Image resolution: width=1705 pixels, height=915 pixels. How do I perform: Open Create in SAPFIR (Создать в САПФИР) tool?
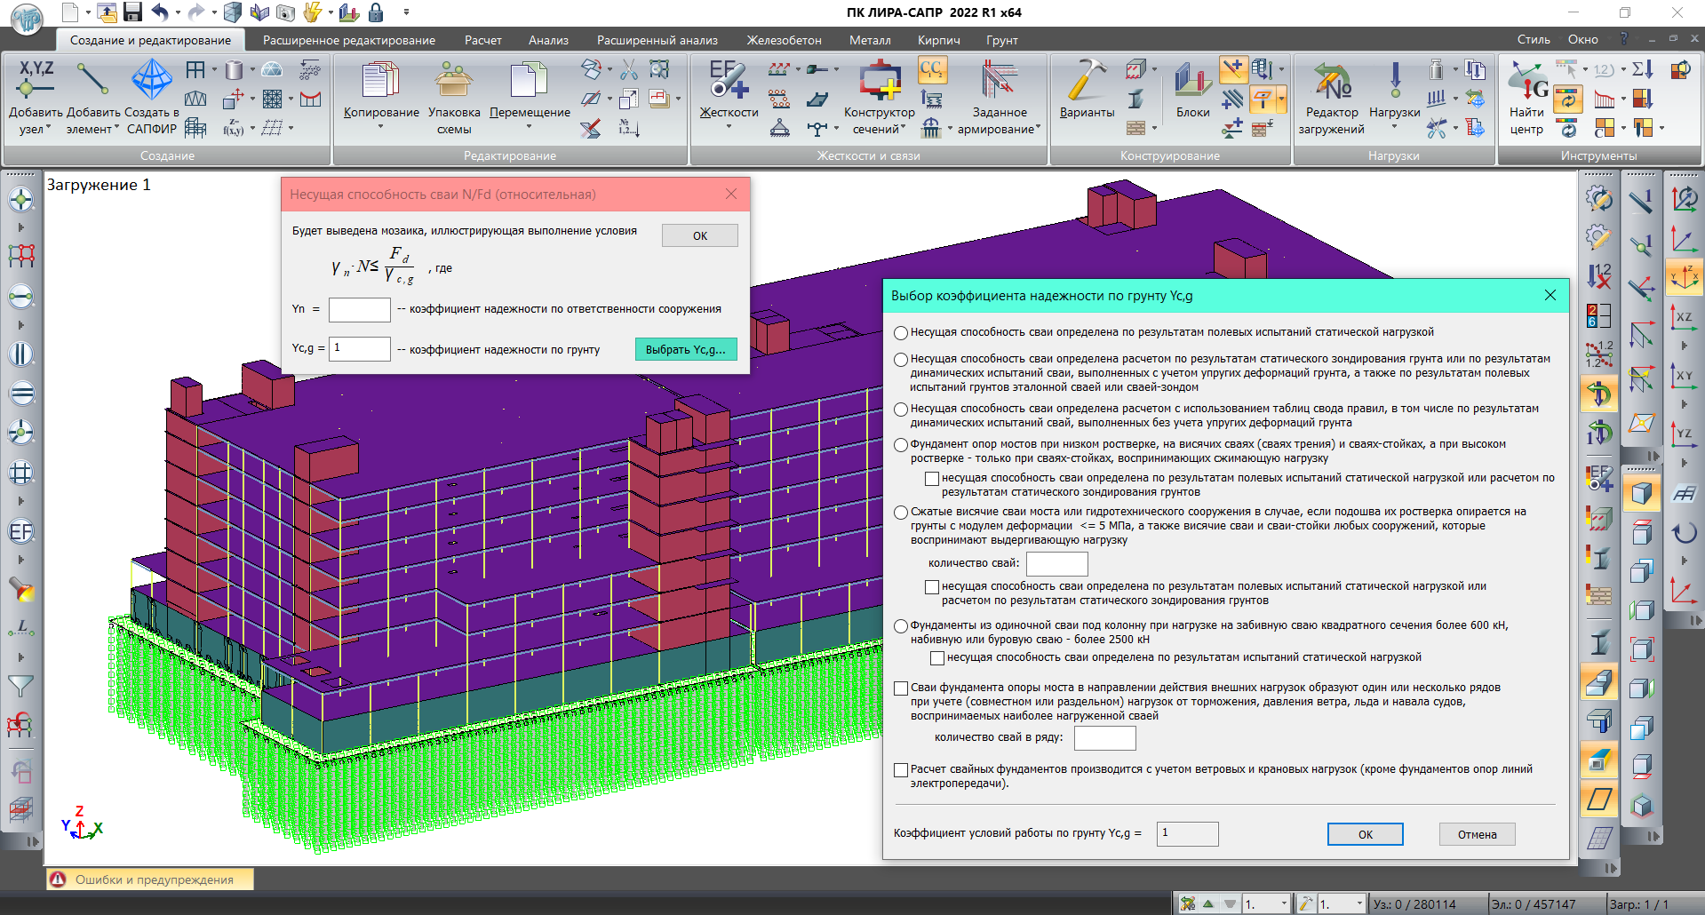152,80
